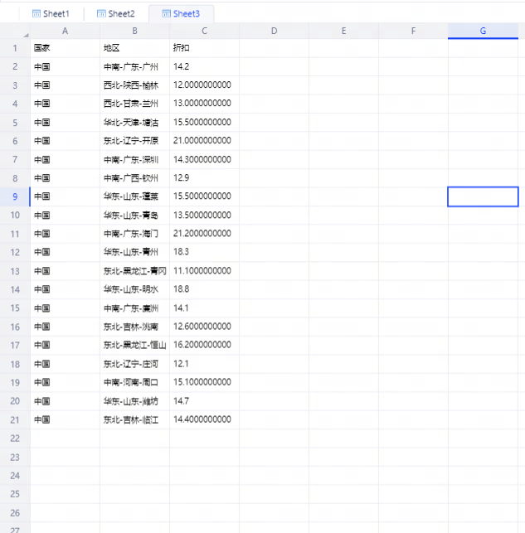Select the cell showing 14.4000000000
525x533 pixels.
[204, 420]
